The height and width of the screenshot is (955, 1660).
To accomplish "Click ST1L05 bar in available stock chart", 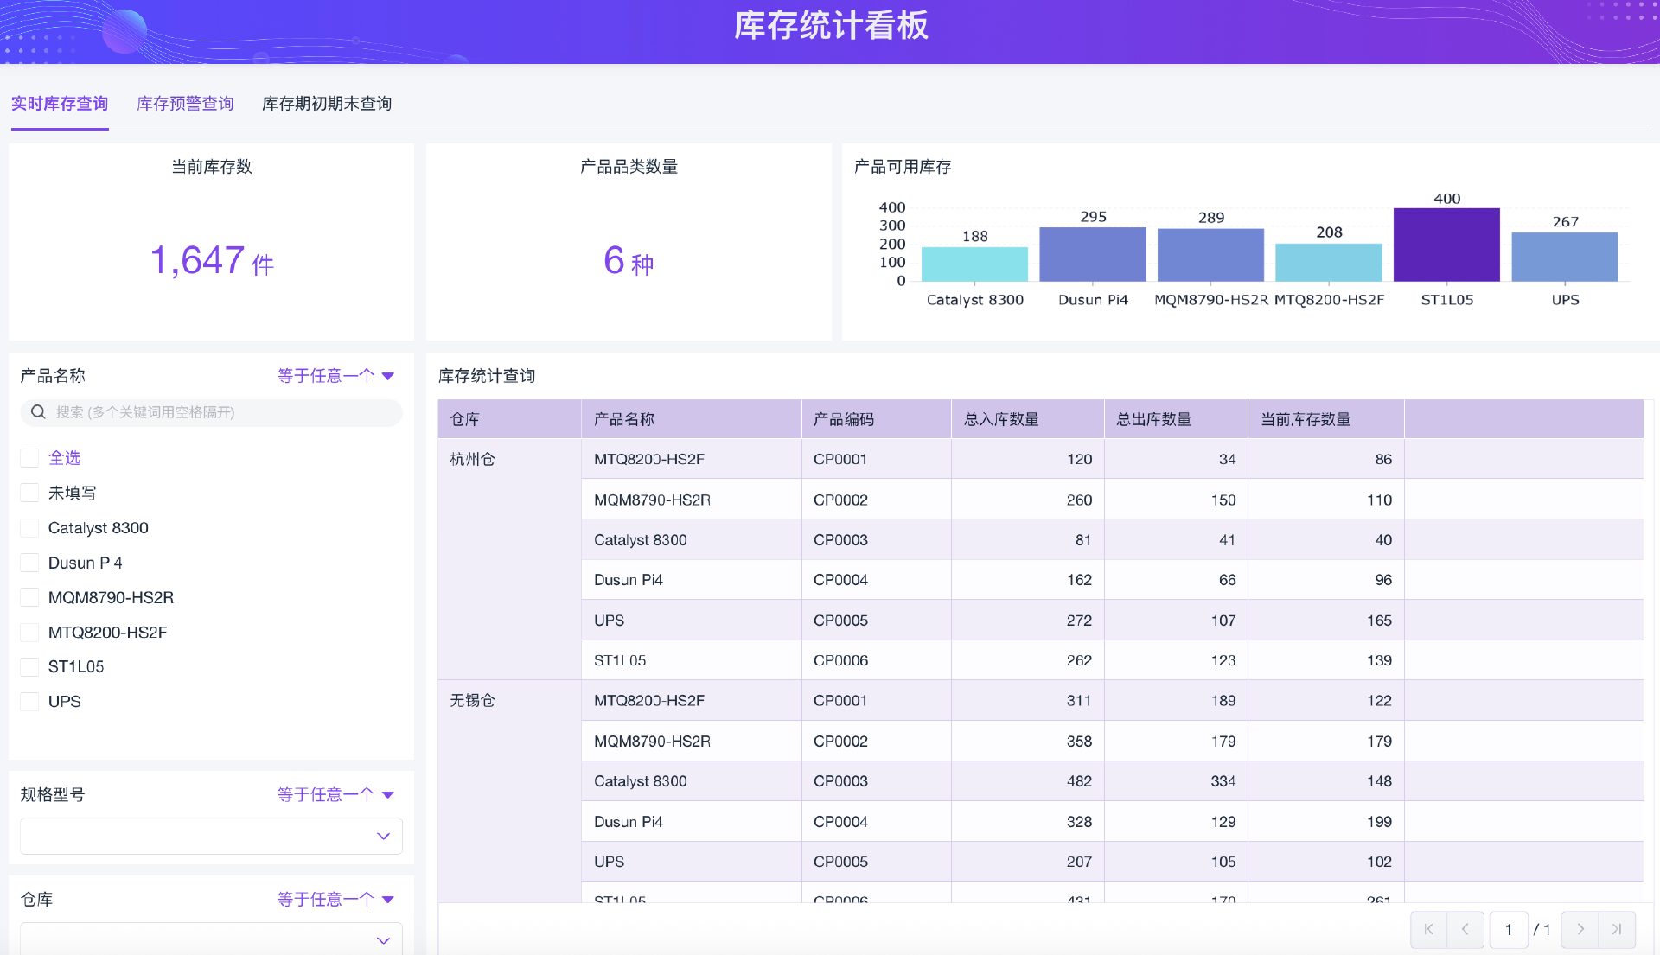I will click(x=1446, y=245).
